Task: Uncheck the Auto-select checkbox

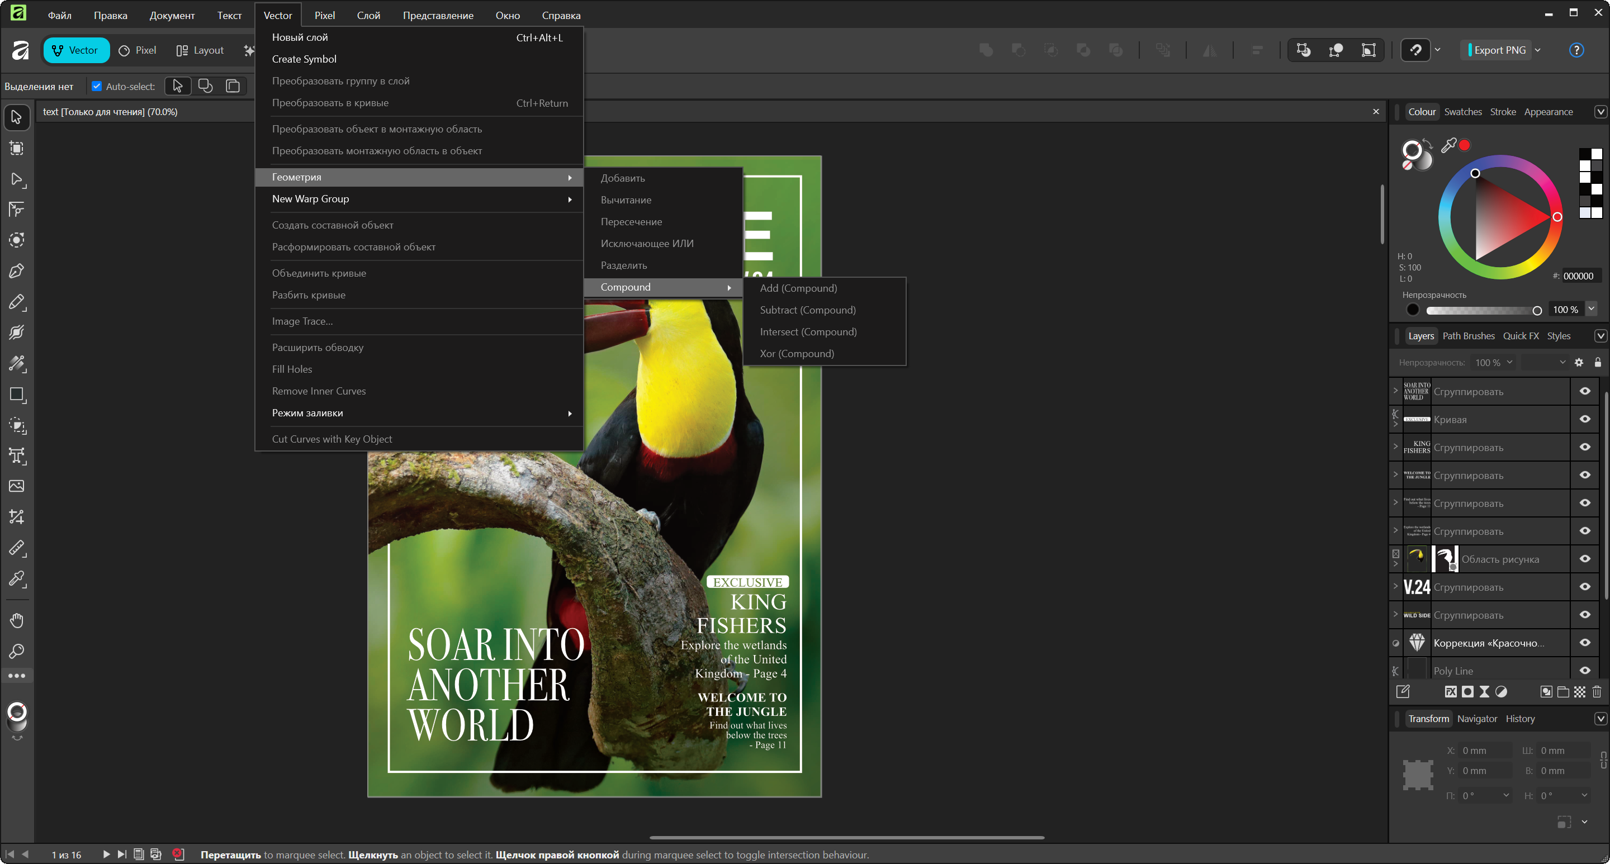Action: 97,86
